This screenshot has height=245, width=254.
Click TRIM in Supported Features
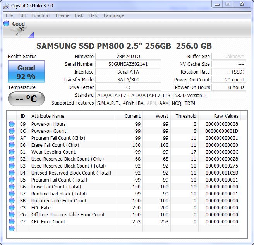190,103
